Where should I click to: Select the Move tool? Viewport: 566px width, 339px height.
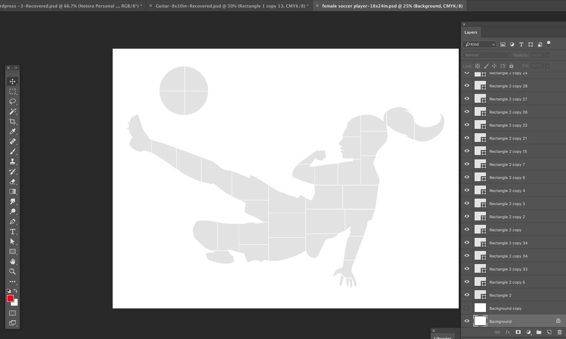[x=12, y=81]
